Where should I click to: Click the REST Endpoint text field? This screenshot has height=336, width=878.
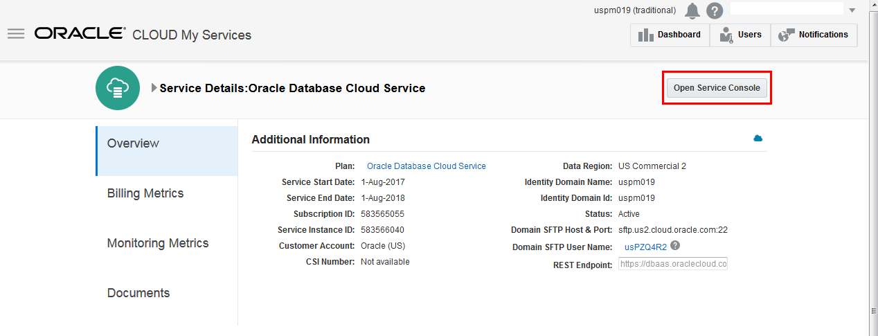[672, 264]
